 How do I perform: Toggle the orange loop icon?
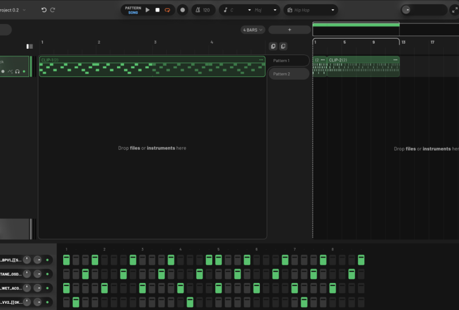tap(168, 10)
